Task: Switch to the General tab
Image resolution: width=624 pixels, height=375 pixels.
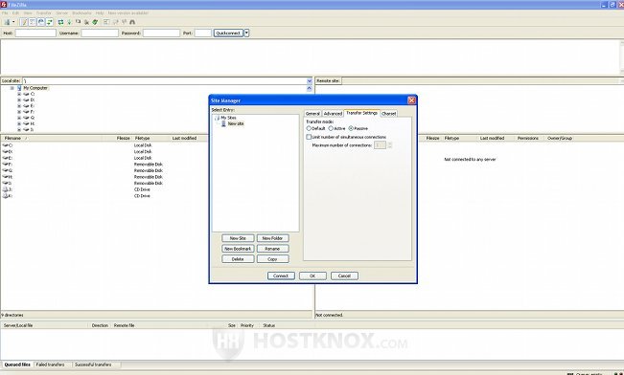Action: (x=312, y=114)
